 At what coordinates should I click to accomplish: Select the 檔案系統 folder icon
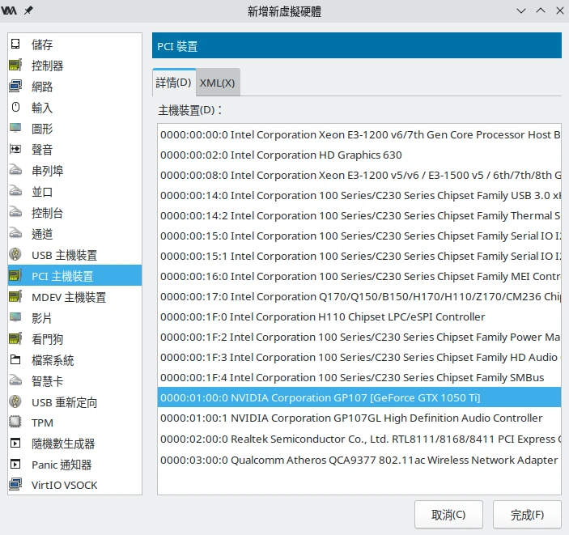[x=15, y=359]
